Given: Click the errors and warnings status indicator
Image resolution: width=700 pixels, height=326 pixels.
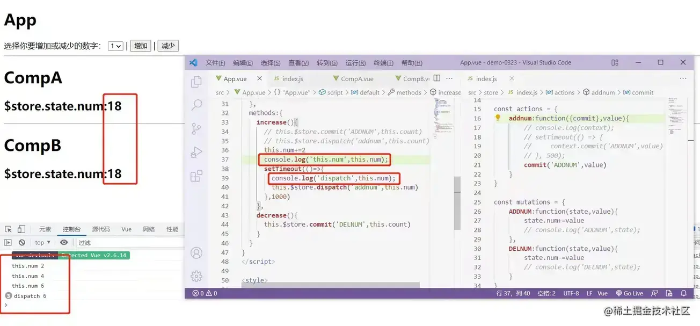Looking at the screenshot, I should (205, 293).
